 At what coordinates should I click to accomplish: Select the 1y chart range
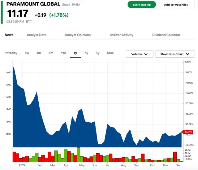75,53
